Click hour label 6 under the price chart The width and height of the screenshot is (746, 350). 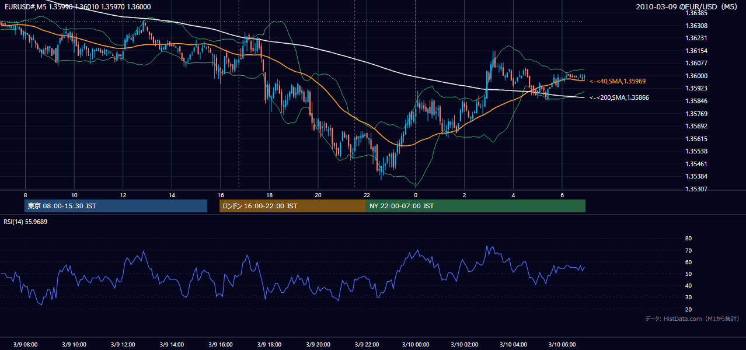point(562,195)
